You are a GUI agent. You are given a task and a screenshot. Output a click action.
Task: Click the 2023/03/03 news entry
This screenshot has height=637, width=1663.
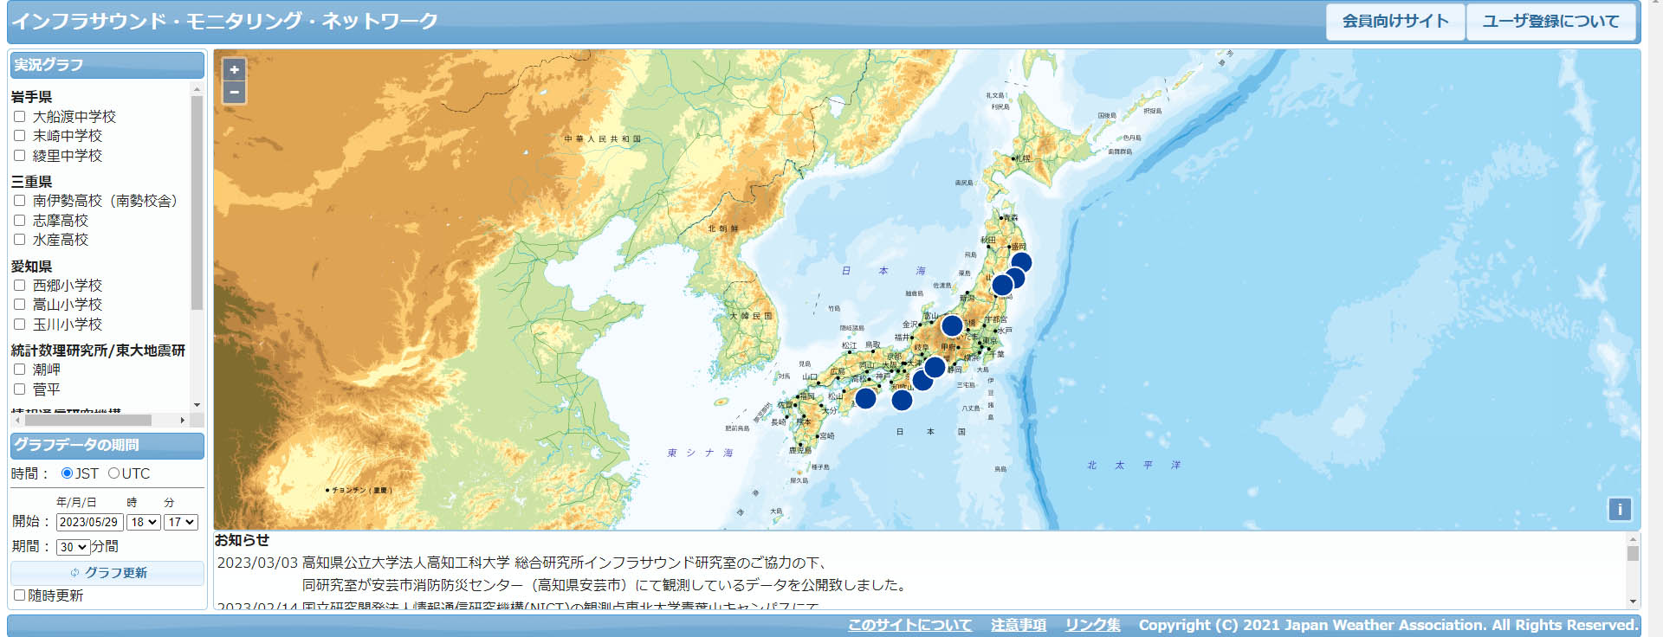coord(561,574)
